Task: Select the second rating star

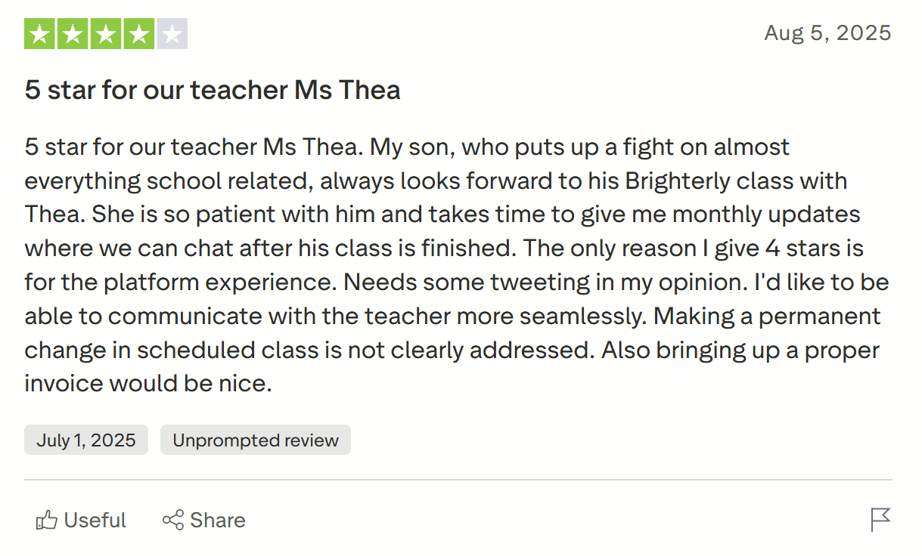Action: pos(71,33)
